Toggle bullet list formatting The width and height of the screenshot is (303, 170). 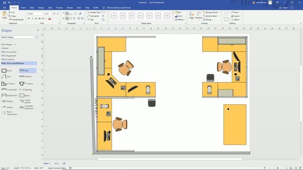pos(75,14)
